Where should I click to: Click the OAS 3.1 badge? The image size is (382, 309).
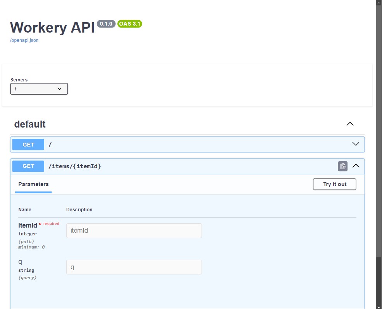coord(129,24)
